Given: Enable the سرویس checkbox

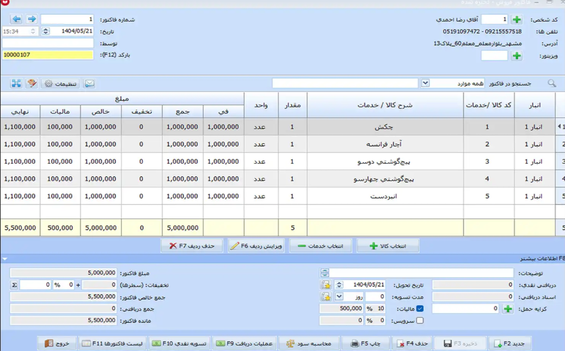Looking at the screenshot, I should click(419, 320).
